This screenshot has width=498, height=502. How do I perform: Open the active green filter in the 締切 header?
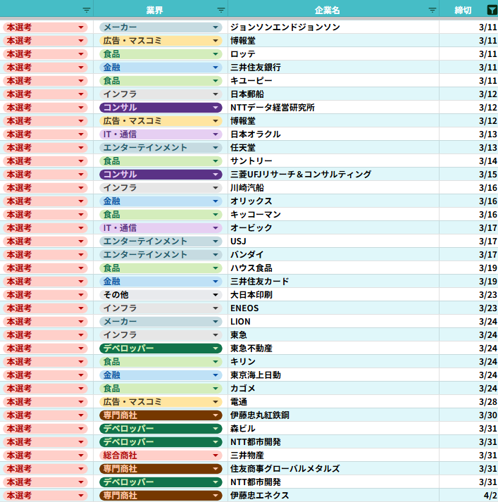(492, 11)
